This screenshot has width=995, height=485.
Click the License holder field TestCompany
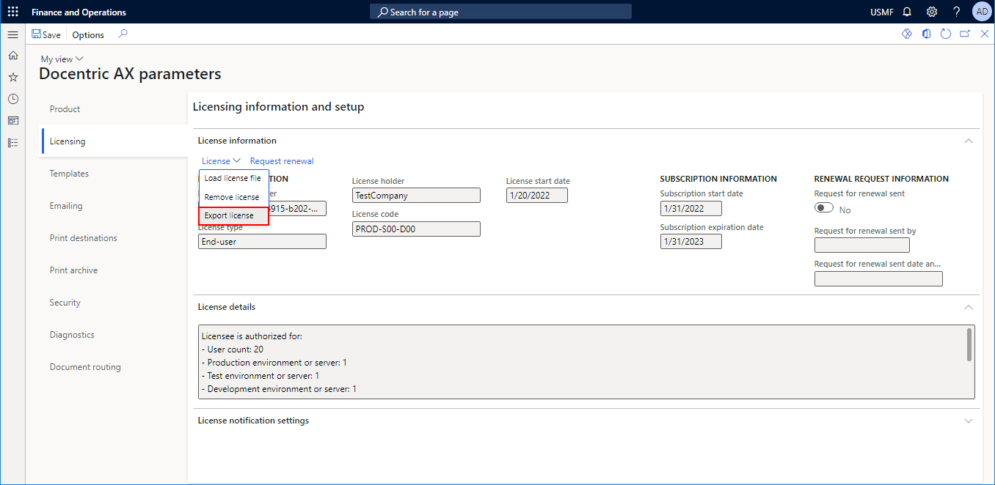click(x=416, y=196)
